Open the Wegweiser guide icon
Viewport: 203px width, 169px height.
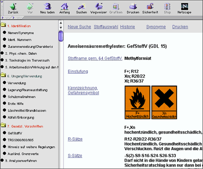click(x=99, y=6)
